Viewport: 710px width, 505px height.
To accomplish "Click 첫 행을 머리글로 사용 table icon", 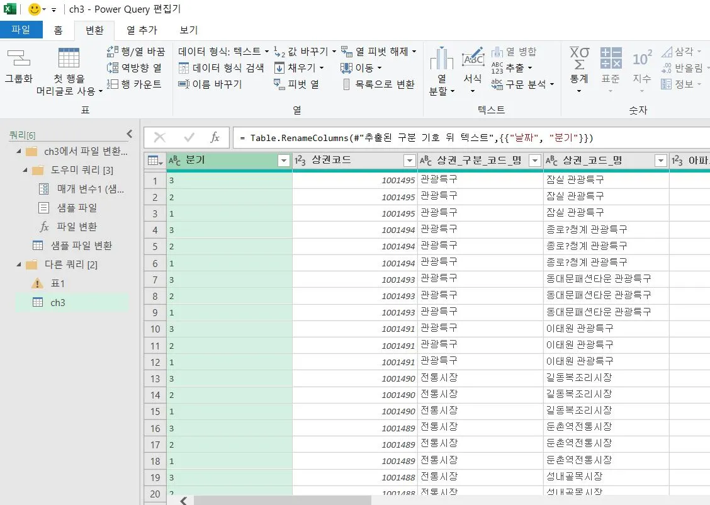I will (69, 58).
